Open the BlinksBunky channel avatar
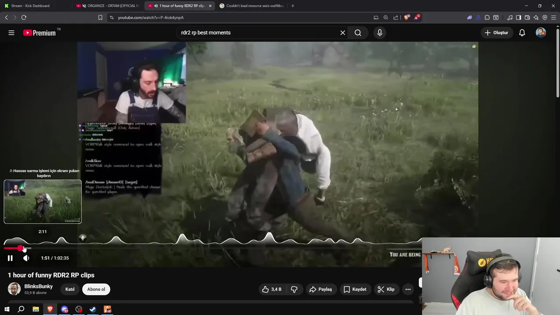Viewport: 560px width, 315px height. [x=14, y=289]
